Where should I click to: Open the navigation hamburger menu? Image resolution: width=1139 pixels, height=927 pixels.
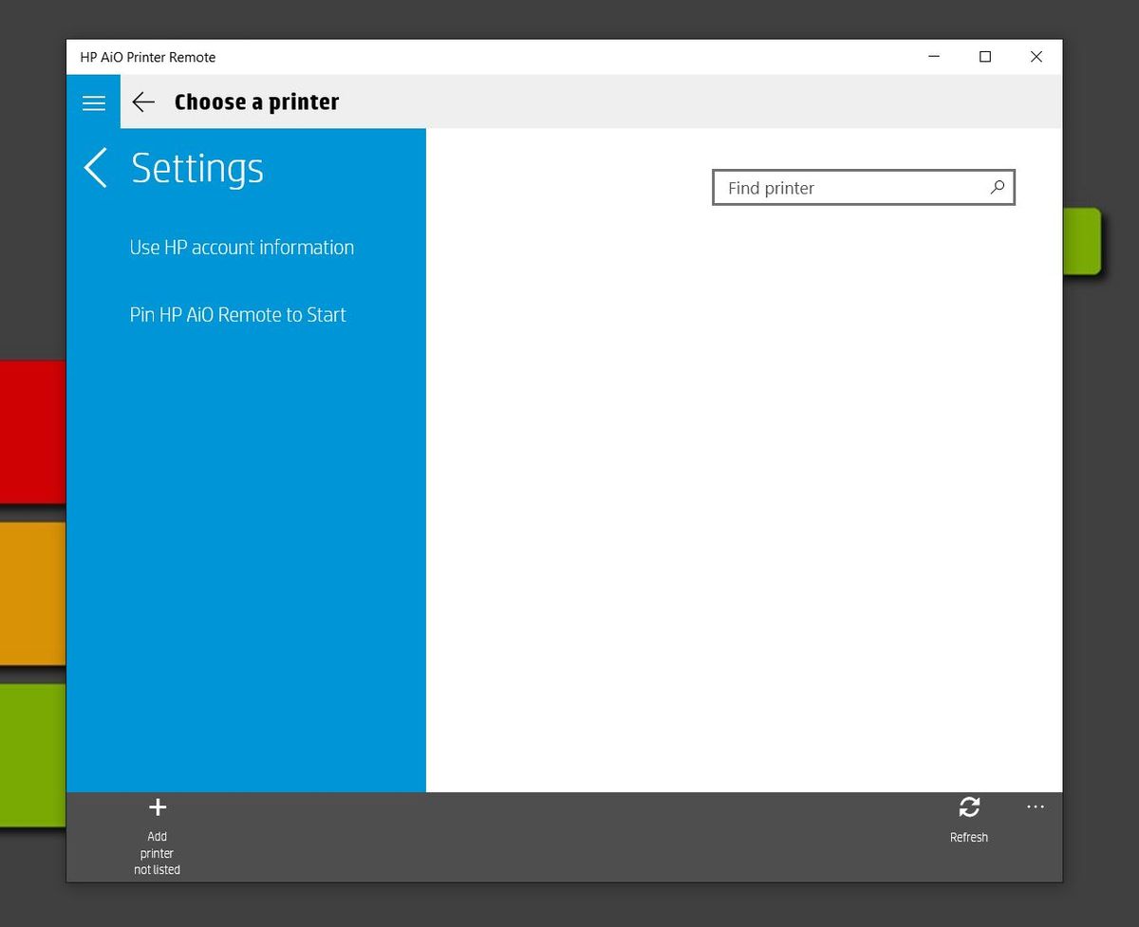93,102
